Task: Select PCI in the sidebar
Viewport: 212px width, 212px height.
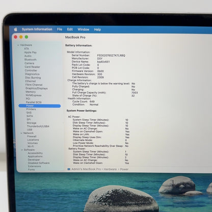Action: (28, 99)
